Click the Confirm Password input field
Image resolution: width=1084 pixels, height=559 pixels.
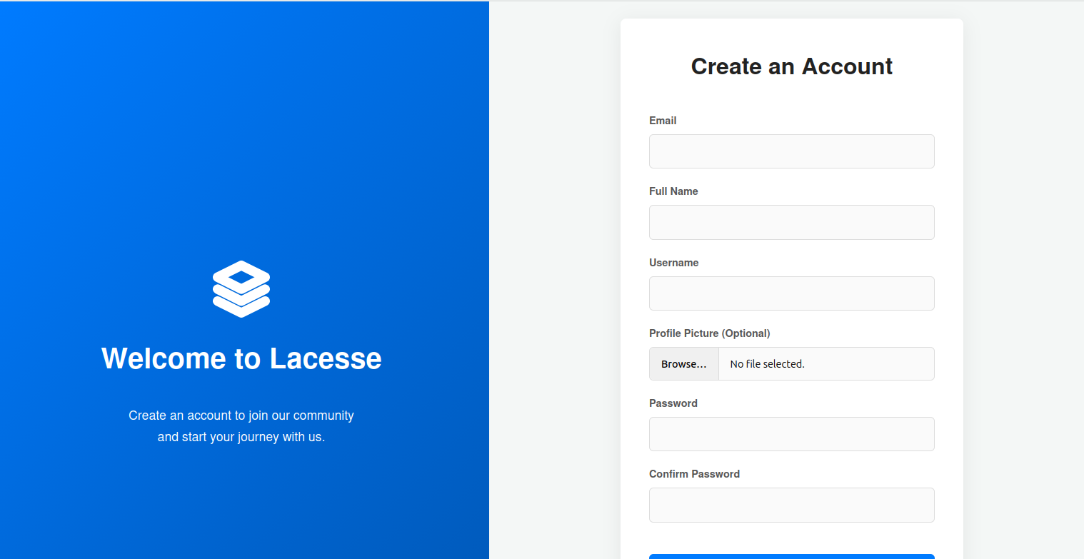(x=791, y=505)
